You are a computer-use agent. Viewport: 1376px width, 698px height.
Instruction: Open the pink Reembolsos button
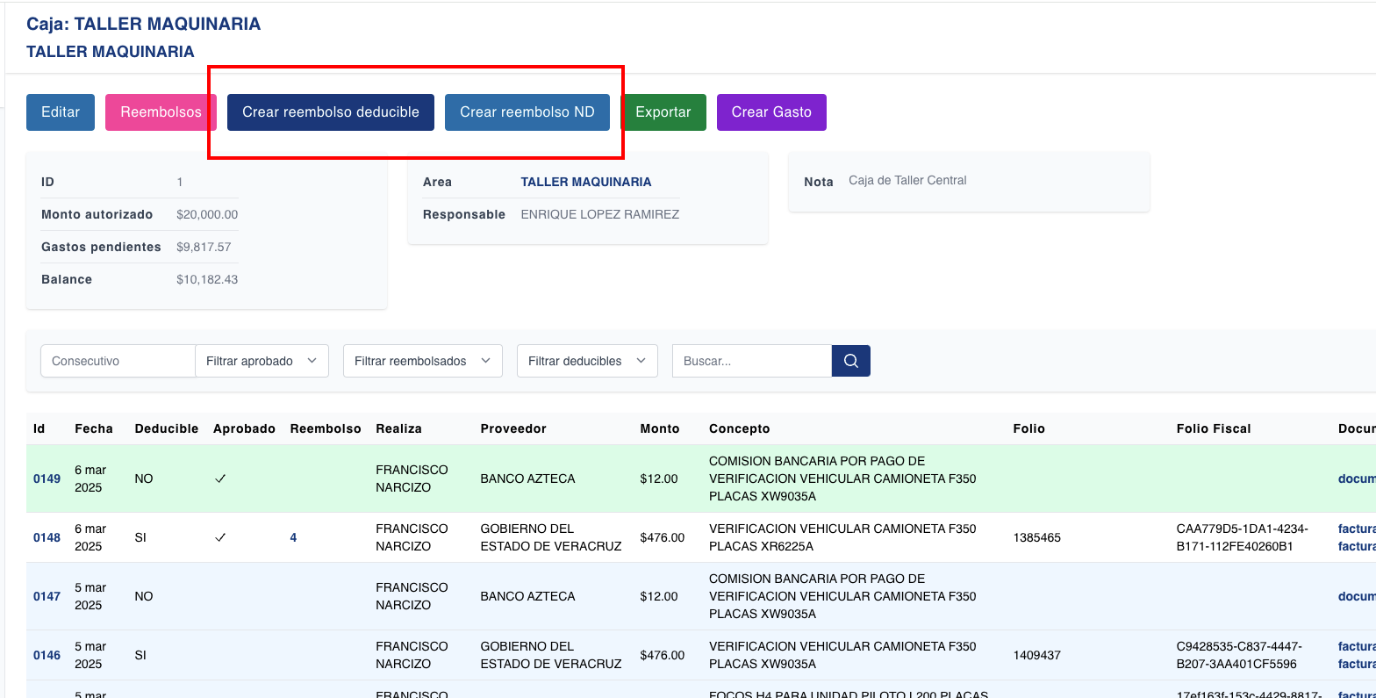[x=161, y=112]
